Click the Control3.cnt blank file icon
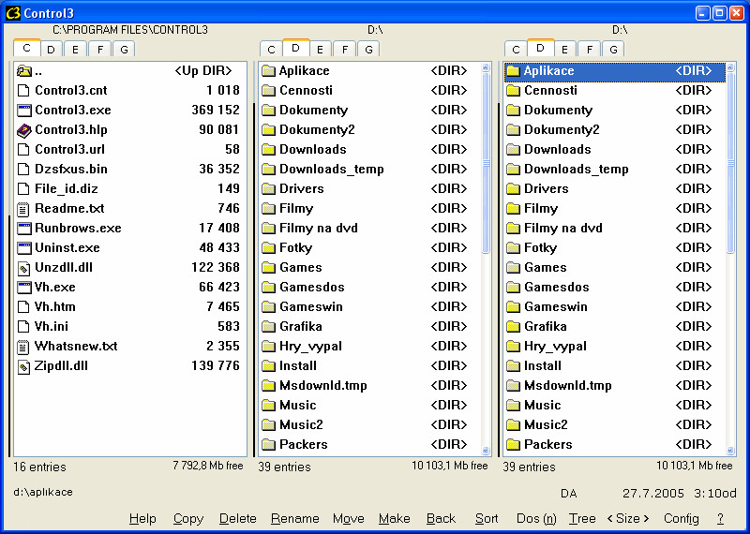 (22, 91)
